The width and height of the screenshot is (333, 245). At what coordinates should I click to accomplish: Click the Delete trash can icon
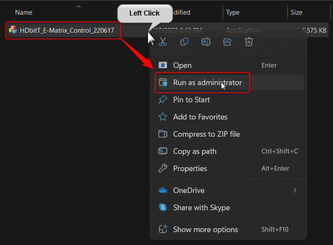click(x=249, y=42)
